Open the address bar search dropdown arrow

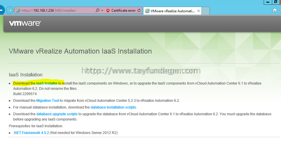(x=102, y=11)
